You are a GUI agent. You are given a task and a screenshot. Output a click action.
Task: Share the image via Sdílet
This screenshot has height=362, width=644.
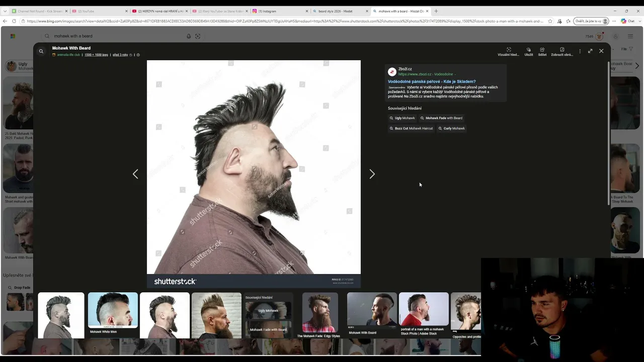pyautogui.click(x=542, y=52)
